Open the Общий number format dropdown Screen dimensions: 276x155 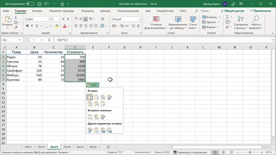click(x=139, y=19)
